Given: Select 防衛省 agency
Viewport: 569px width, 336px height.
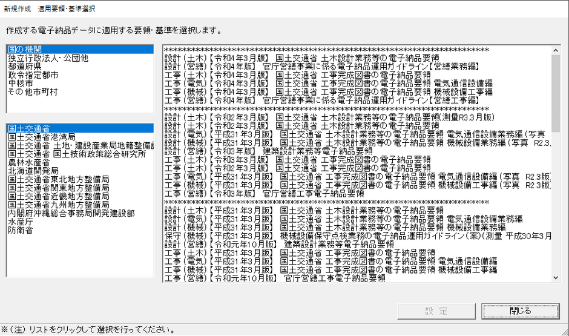Looking at the screenshot, I should tap(80, 230).
